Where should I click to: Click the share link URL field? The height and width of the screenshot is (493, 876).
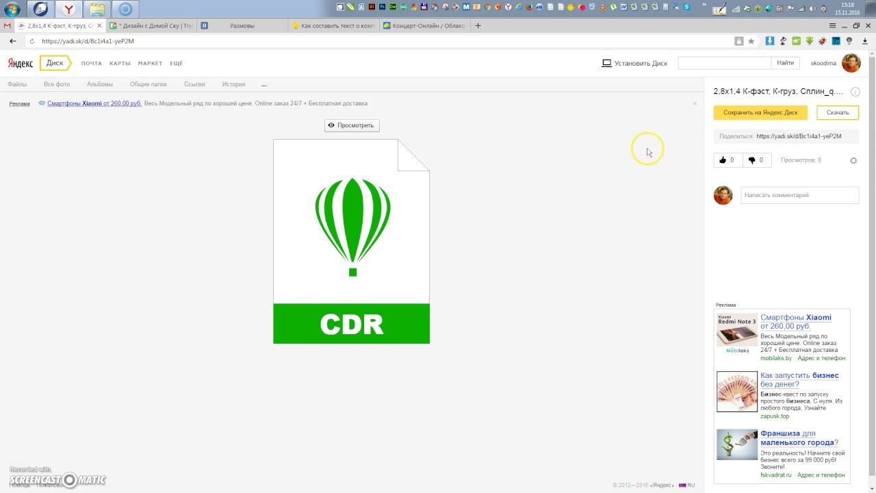click(x=799, y=136)
